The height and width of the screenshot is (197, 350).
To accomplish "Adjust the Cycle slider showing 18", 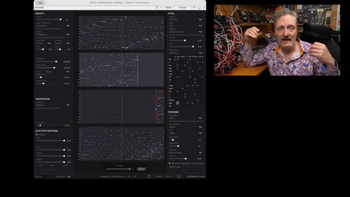I will 59,49.
